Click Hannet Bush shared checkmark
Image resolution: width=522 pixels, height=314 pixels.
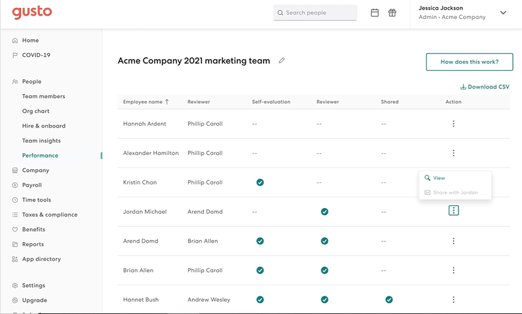[x=389, y=300]
